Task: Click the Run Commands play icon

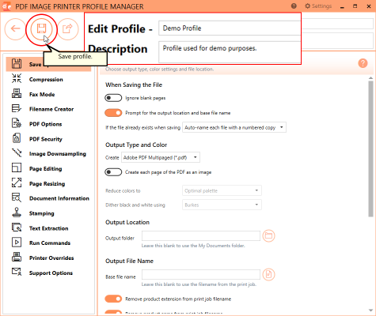Action: [17, 243]
